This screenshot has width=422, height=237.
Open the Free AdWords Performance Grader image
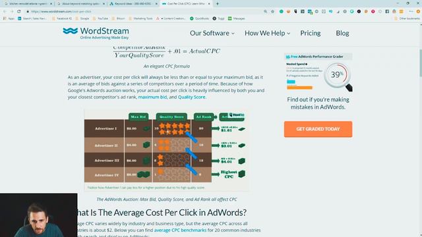pyautogui.click(x=318, y=72)
